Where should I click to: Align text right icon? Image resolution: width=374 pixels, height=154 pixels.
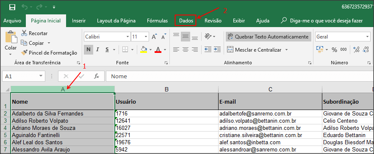[x=195, y=49]
